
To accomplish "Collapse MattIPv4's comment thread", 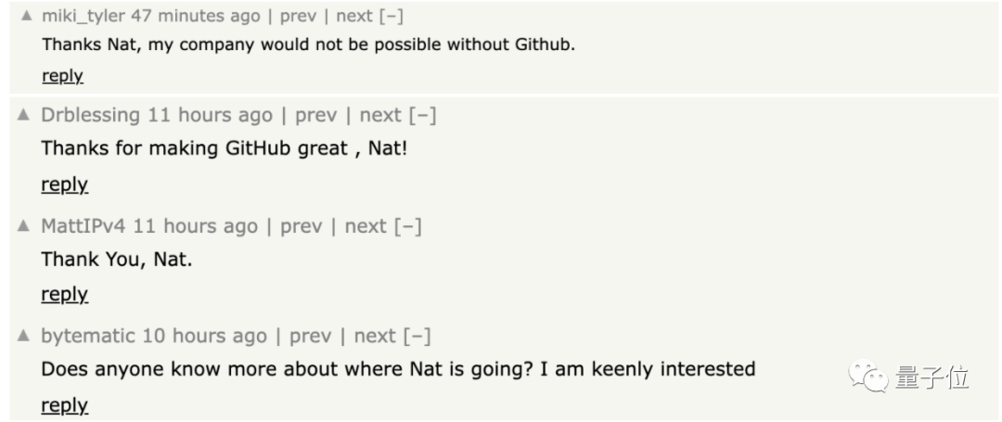I will (x=407, y=226).
